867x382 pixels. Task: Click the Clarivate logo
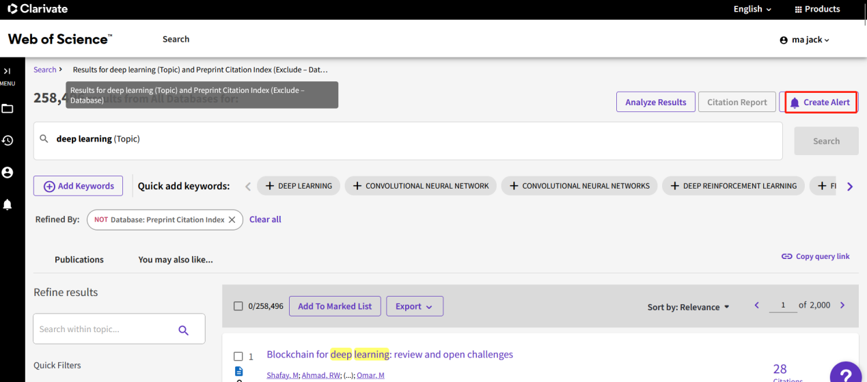pos(38,9)
